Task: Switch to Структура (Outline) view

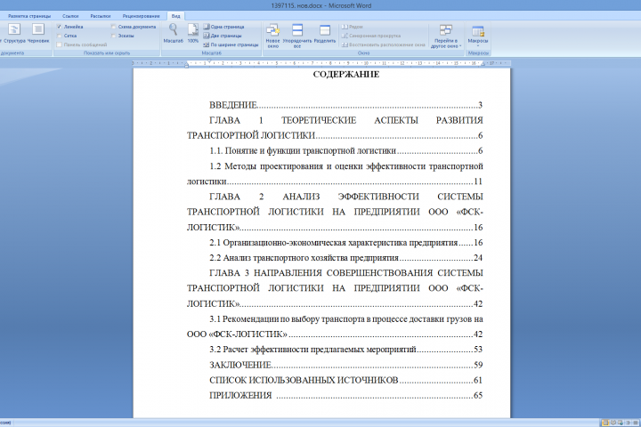Action: [14, 33]
